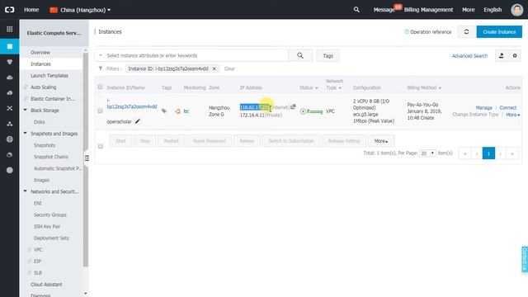Click the Tags filter button

pyautogui.click(x=328, y=55)
